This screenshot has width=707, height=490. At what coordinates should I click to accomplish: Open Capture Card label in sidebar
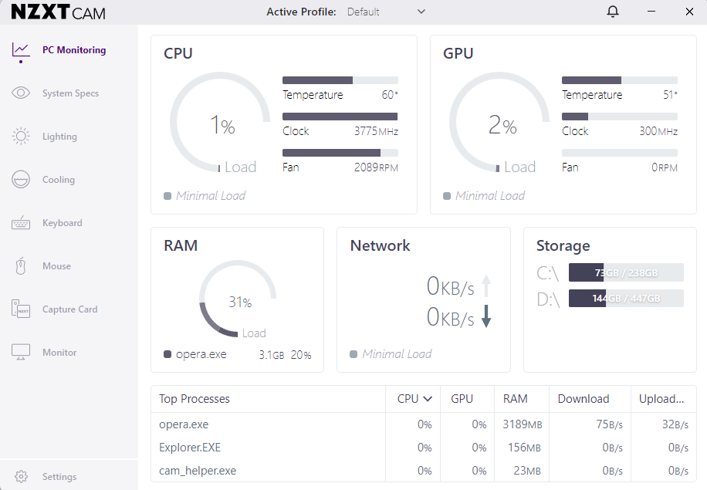pyautogui.click(x=70, y=309)
